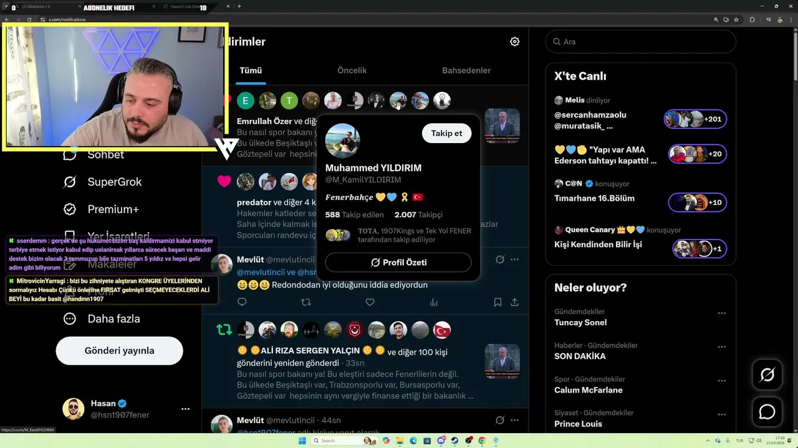This screenshot has width=798, height=448.
Task: Click the Turkish flag avatar in reposters row
Action: [x=442, y=330]
